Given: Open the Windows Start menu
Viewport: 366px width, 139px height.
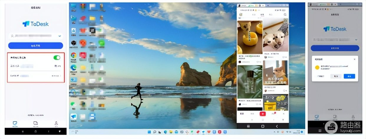Looking at the screenshot, I should (x=149, y=132).
